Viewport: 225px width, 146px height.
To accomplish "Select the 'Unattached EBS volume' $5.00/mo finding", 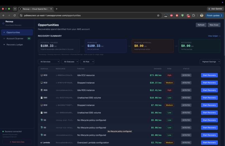I will click(89, 113).
